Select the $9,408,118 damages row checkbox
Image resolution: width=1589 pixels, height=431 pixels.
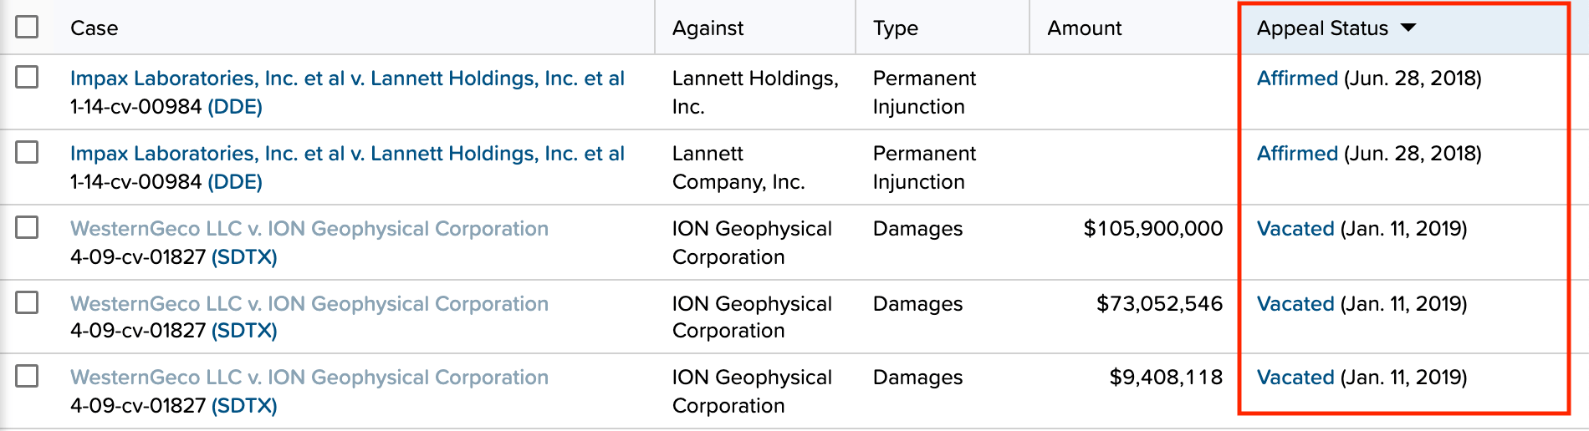click(x=27, y=376)
